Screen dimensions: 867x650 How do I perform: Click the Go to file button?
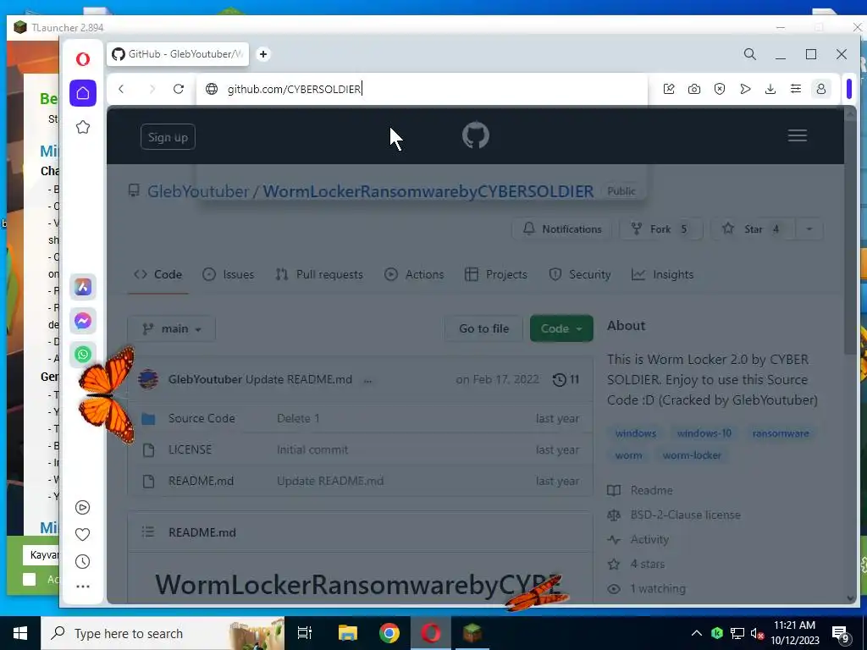[x=483, y=329]
